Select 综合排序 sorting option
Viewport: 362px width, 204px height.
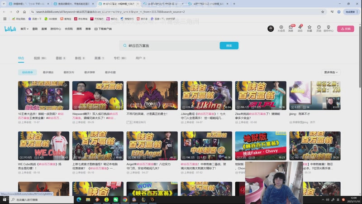coord(28,73)
